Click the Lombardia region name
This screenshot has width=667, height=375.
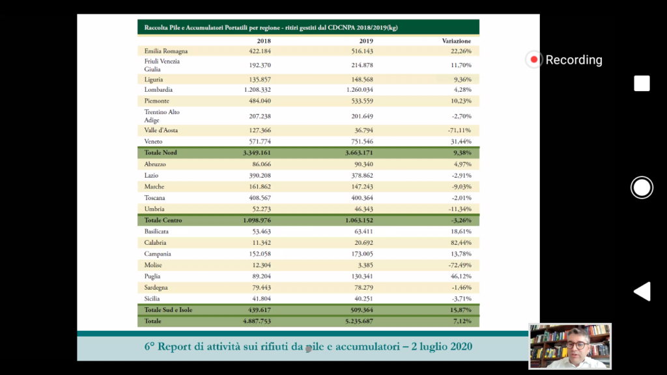coord(158,89)
